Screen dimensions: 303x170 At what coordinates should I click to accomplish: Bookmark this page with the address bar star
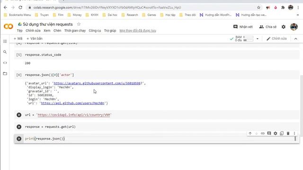pos(258,8)
